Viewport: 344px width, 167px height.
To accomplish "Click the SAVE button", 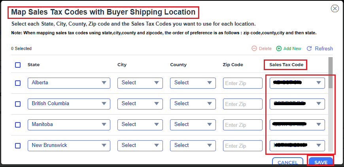I will click(x=321, y=162).
